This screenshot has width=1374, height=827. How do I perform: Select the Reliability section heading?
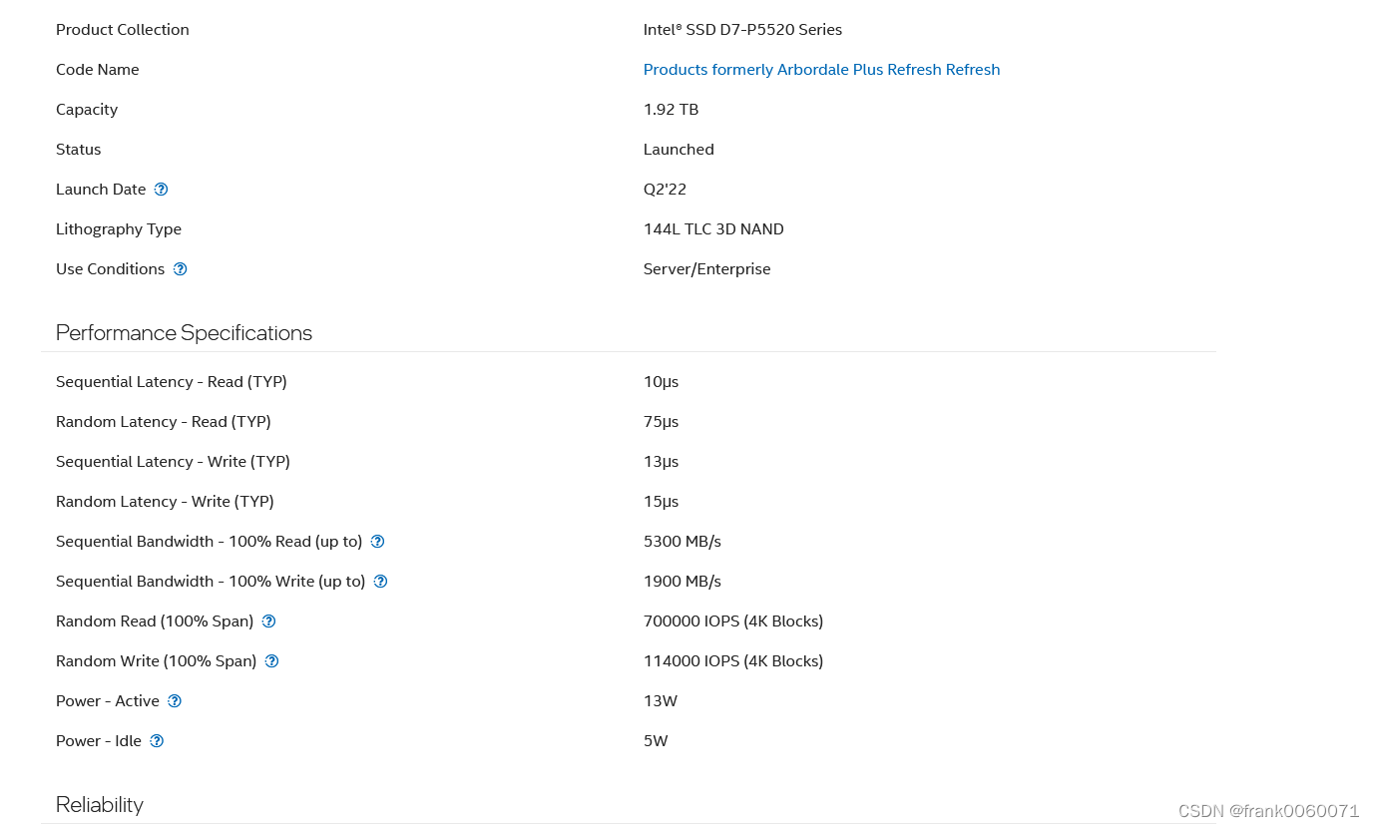pyautogui.click(x=100, y=805)
